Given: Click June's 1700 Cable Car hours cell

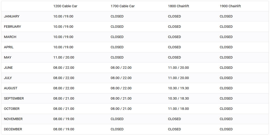Looking at the screenshot, I should tap(121, 68).
